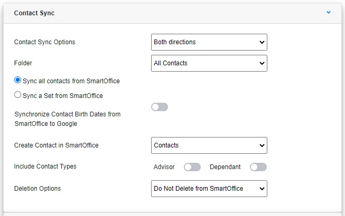The height and width of the screenshot is (216, 345).
Task: Click the Contact Sync header title
Action: pos(34,13)
